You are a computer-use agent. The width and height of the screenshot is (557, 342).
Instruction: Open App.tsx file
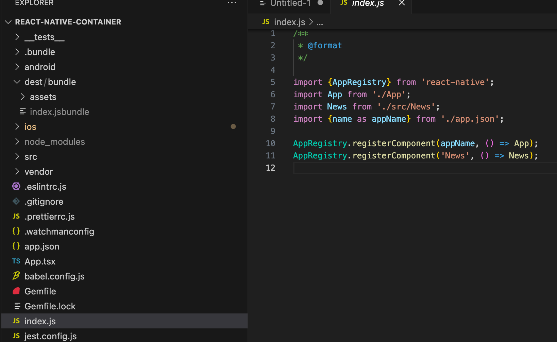pyautogui.click(x=40, y=261)
